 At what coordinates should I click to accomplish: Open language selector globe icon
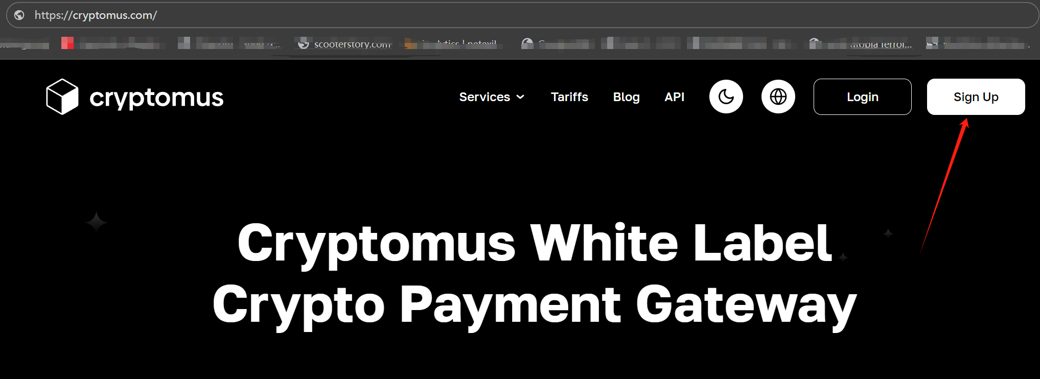click(778, 97)
